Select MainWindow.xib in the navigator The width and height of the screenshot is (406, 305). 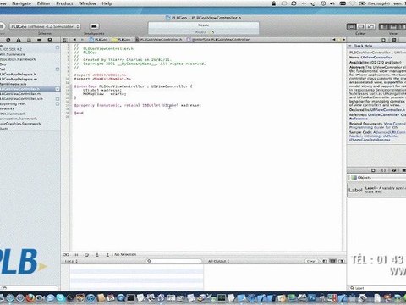tap(14, 84)
